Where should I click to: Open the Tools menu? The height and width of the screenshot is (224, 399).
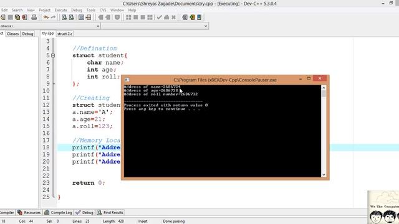[91, 10]
